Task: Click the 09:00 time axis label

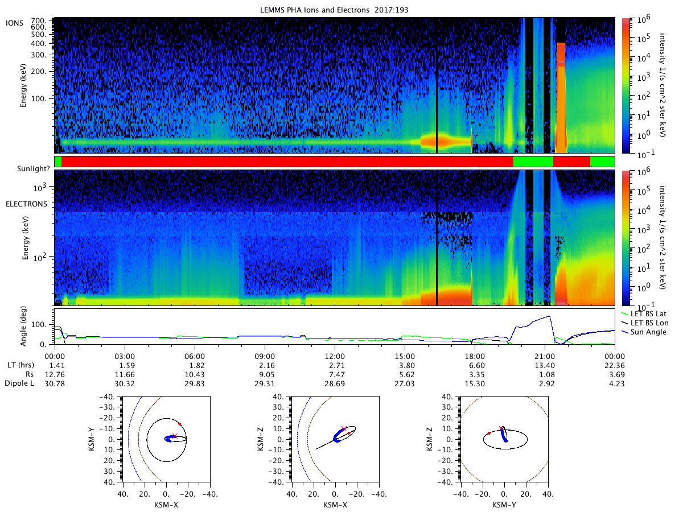Action: click(265, 356)
